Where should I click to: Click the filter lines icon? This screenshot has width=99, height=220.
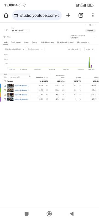tap(4, 37)
